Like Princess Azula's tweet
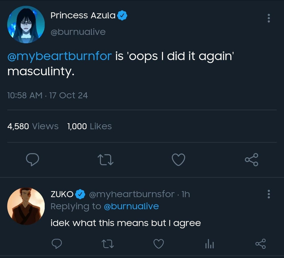 point(178,160)
